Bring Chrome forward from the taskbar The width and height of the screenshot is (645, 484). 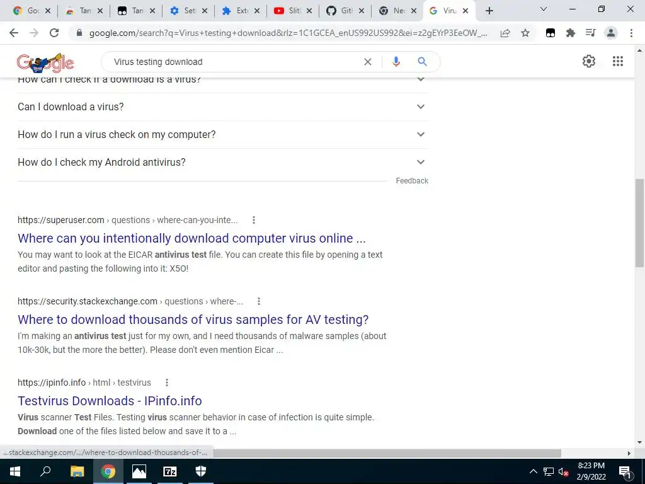[108, 471]
